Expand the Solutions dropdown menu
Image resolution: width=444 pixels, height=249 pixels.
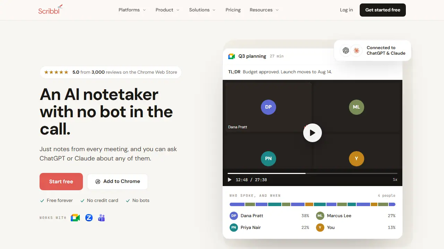pos(202,10)
